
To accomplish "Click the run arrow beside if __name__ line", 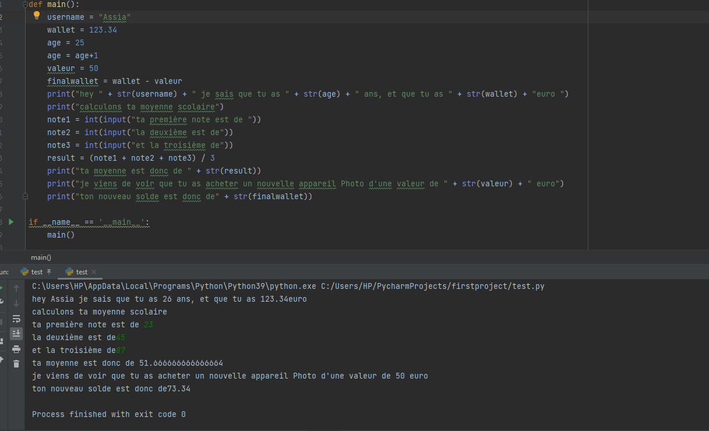I will tap(10, 221).
